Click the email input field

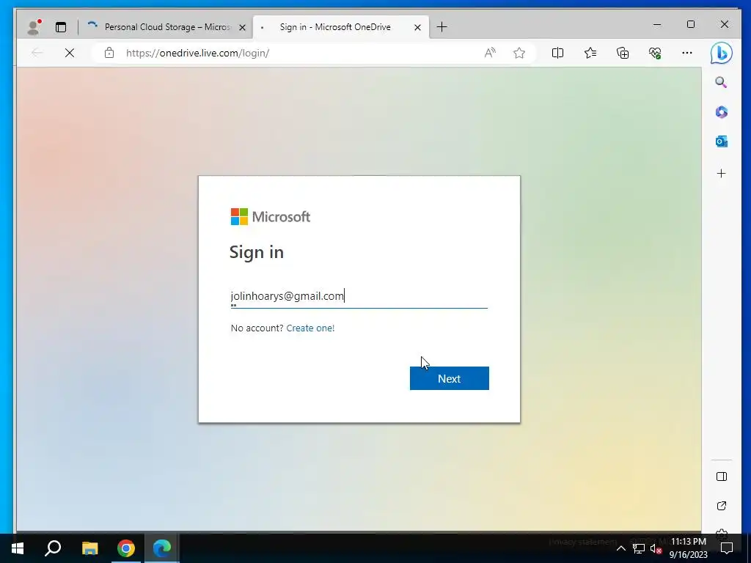pyautogui.click(x=359, y=296)
